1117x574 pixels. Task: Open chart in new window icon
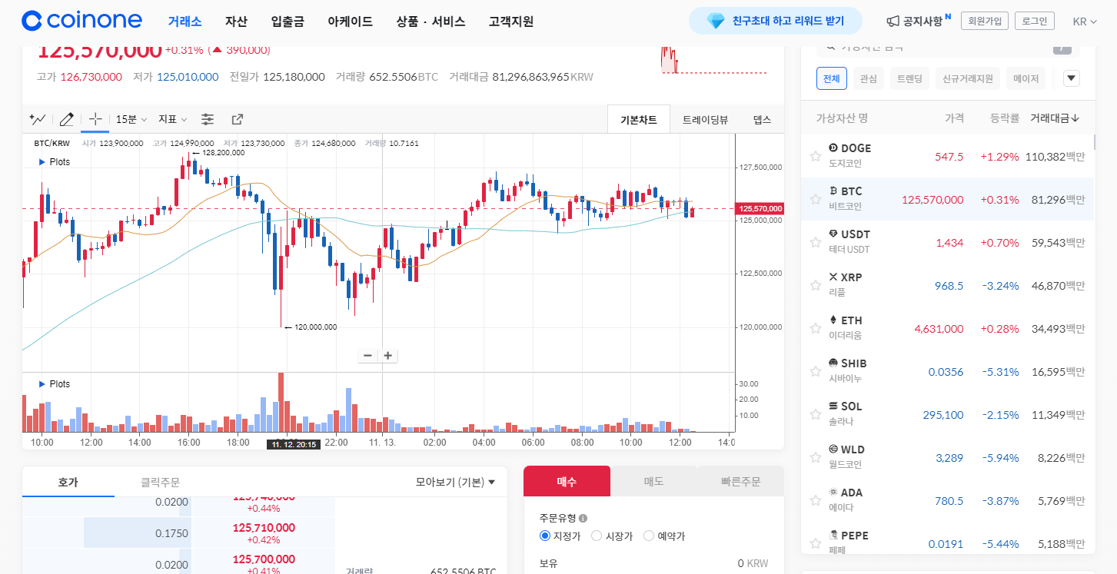pos(238,119)
